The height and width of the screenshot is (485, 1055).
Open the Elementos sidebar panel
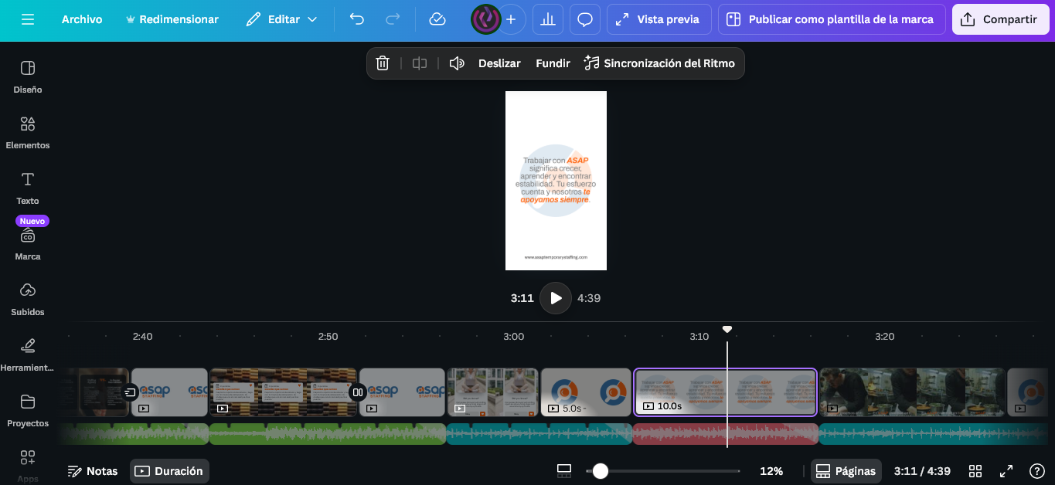tap(28, 132)
